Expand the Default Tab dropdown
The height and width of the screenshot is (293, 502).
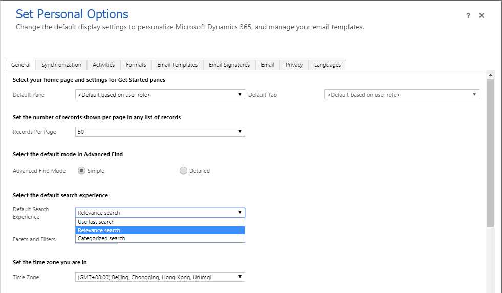tap(402, 95)
